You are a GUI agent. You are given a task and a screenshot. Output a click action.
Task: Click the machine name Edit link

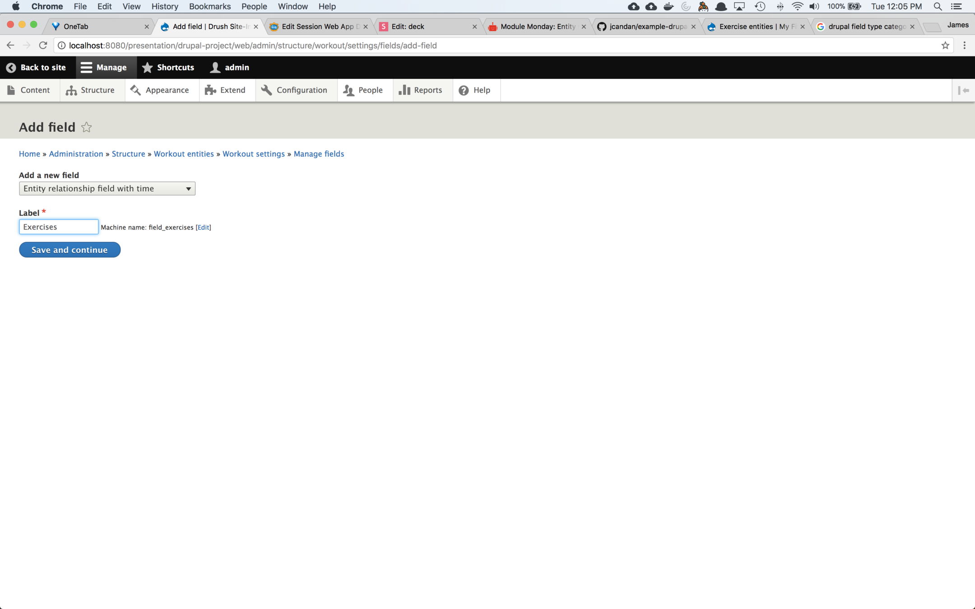(203, 227)
